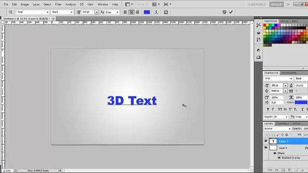Close the Untitled-1 document tab
Viewport: 308px width, 173px height.
(x=53, y=18)
